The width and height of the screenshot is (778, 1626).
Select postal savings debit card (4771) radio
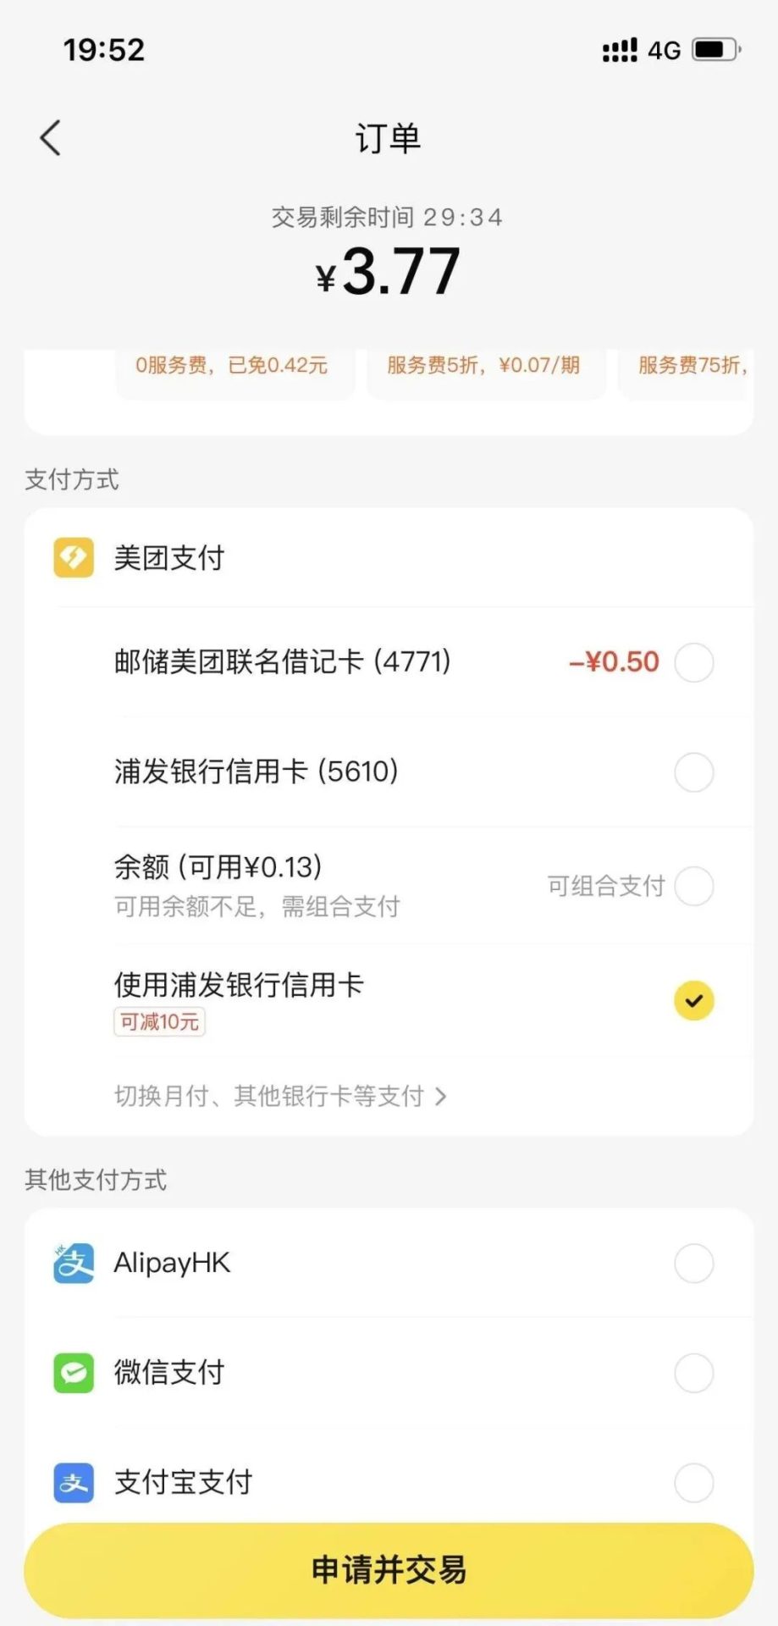[694, 662]
